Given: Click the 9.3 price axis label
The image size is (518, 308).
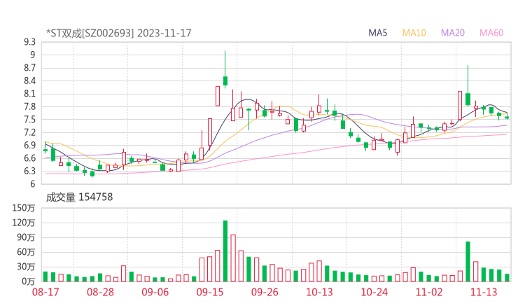Looking at the screenshot, I should (29, 42).
